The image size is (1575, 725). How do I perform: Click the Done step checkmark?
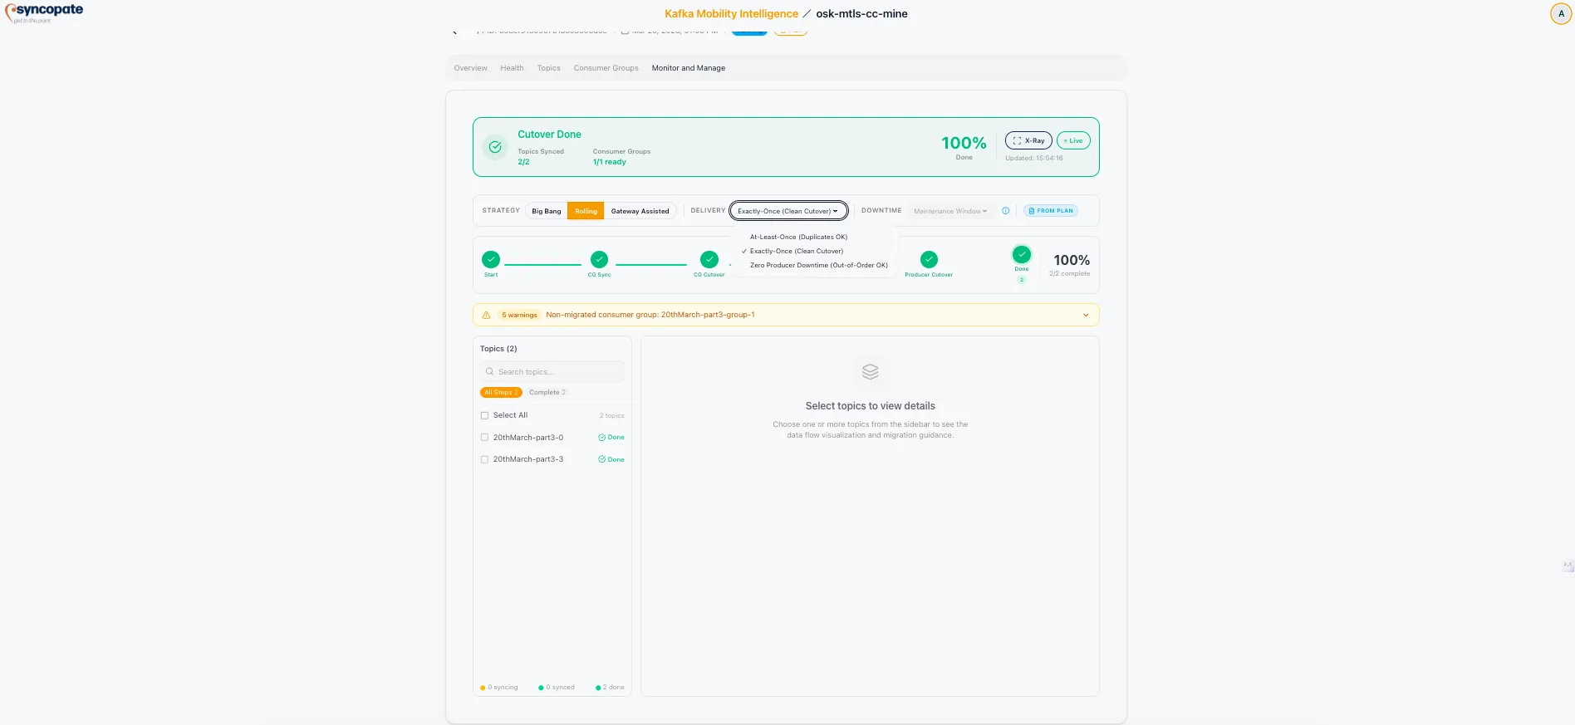1022,254
